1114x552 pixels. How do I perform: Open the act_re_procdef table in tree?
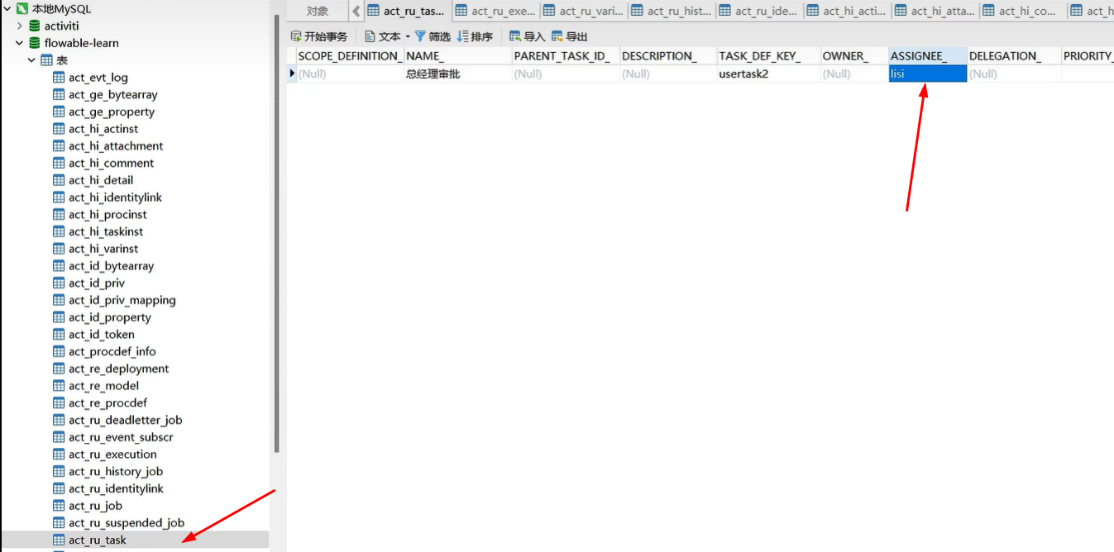108,403
